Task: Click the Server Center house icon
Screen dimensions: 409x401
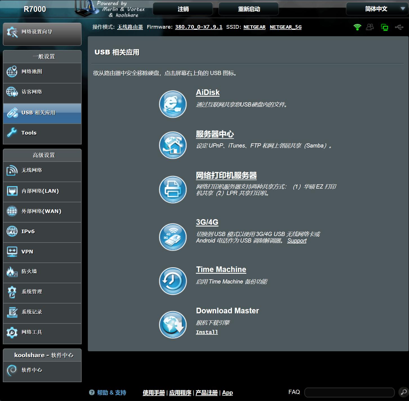Action: point(173,145)
